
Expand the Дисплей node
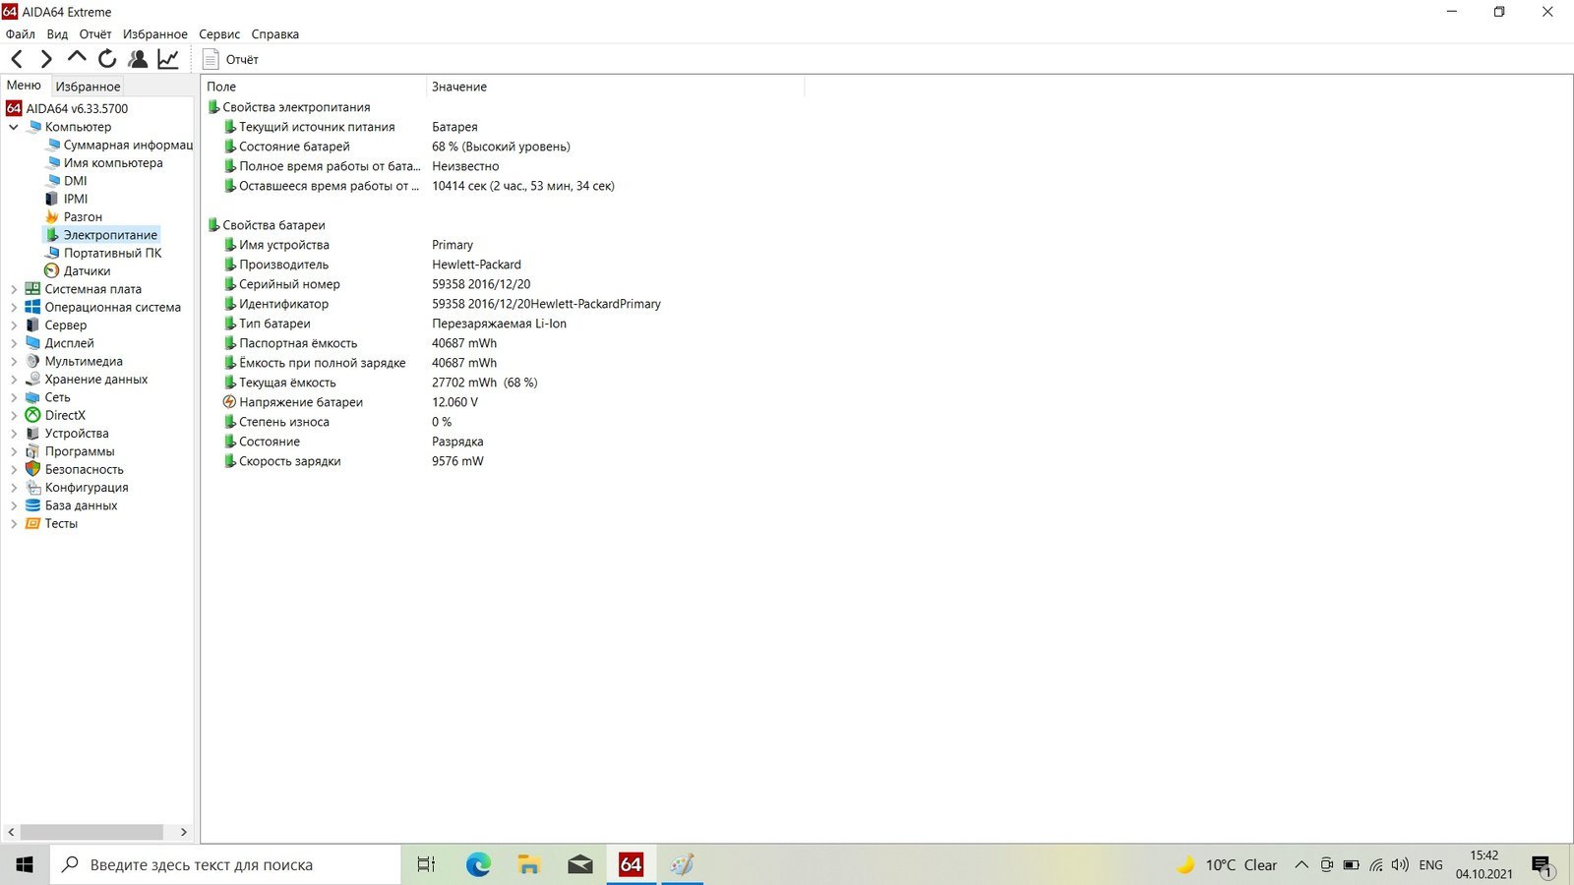click(14, 343)
